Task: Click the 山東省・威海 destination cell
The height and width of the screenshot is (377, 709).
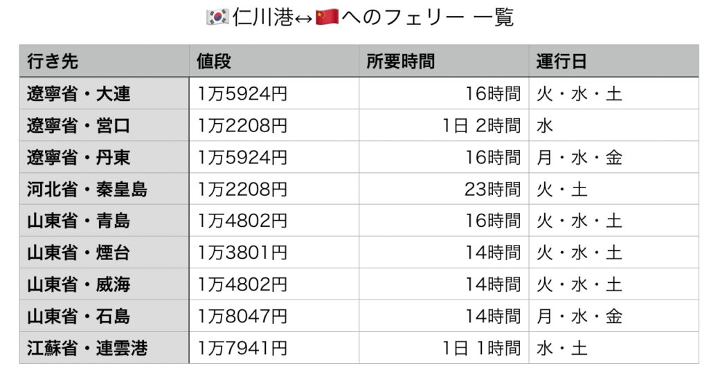Action: tap(105, 284)
